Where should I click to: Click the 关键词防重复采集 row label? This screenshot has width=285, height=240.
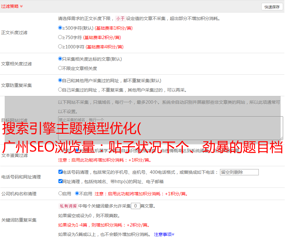(19, 220)
